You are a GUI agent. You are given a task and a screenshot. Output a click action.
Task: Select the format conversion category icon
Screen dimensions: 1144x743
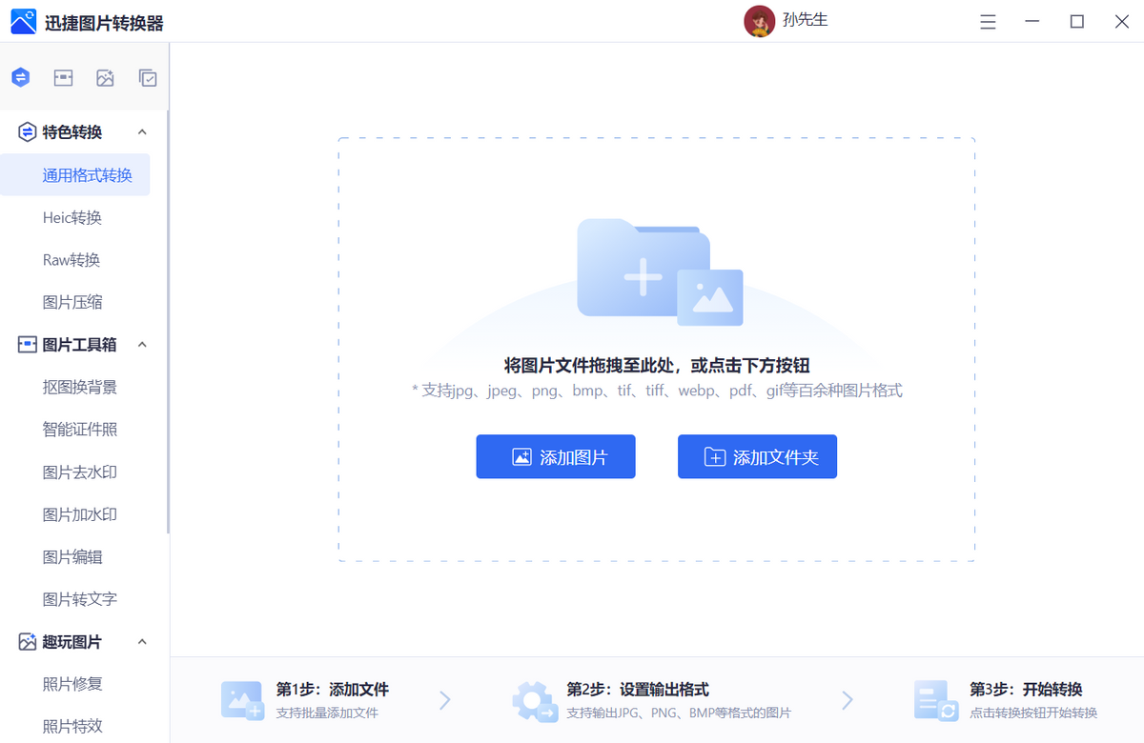pyautogui.click(x=20, y=77)
